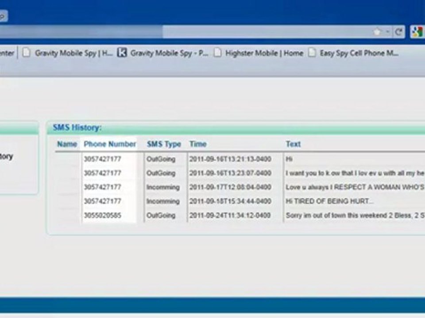Open Highster Mobile | Home bookmark
Screen dimensions: 425x318
click(x=264, y=53)
